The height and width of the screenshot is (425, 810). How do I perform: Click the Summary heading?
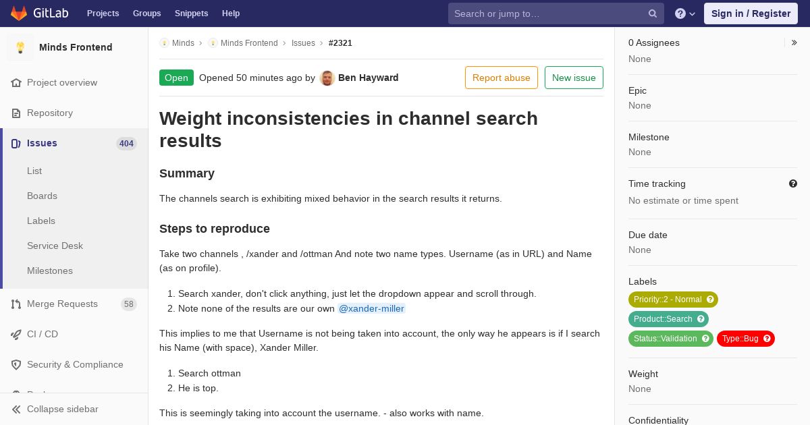187,173
